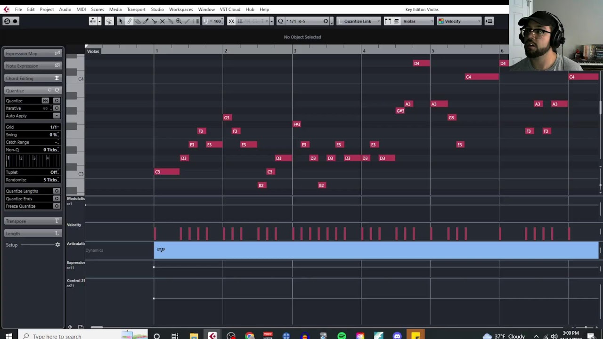This screenshot has width=603, height=339.
Task: Select the G#3 note in bar 4
Action: point(400,111)
